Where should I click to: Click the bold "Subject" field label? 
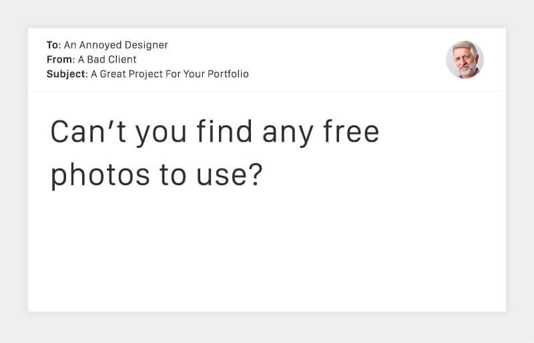pyautogui.click(x=67, y=74)
